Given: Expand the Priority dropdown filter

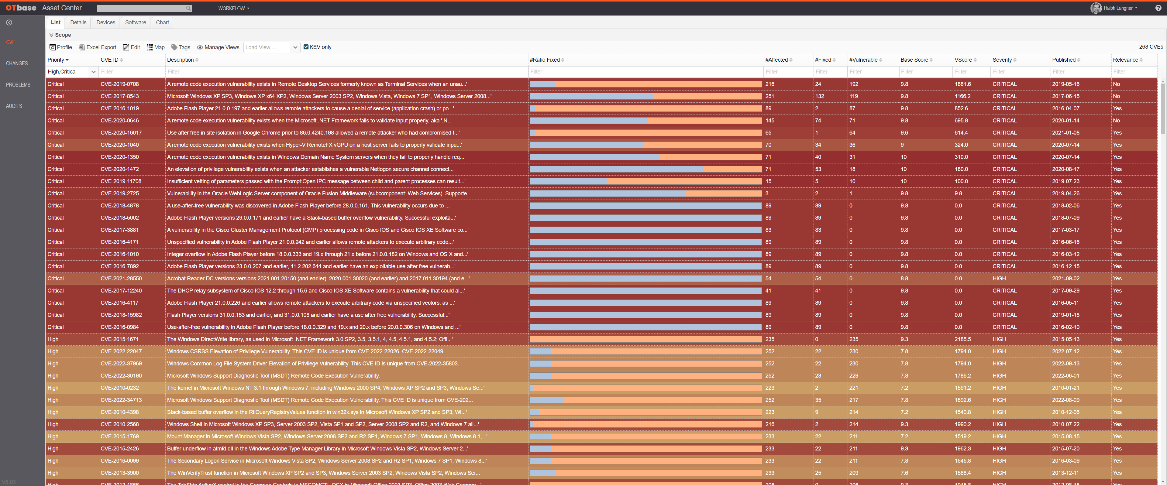Looking at the screenshot, I should [91, 71].
